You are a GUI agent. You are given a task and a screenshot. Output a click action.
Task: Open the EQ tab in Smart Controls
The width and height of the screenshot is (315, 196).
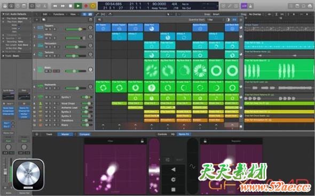(x=173, y=134)
